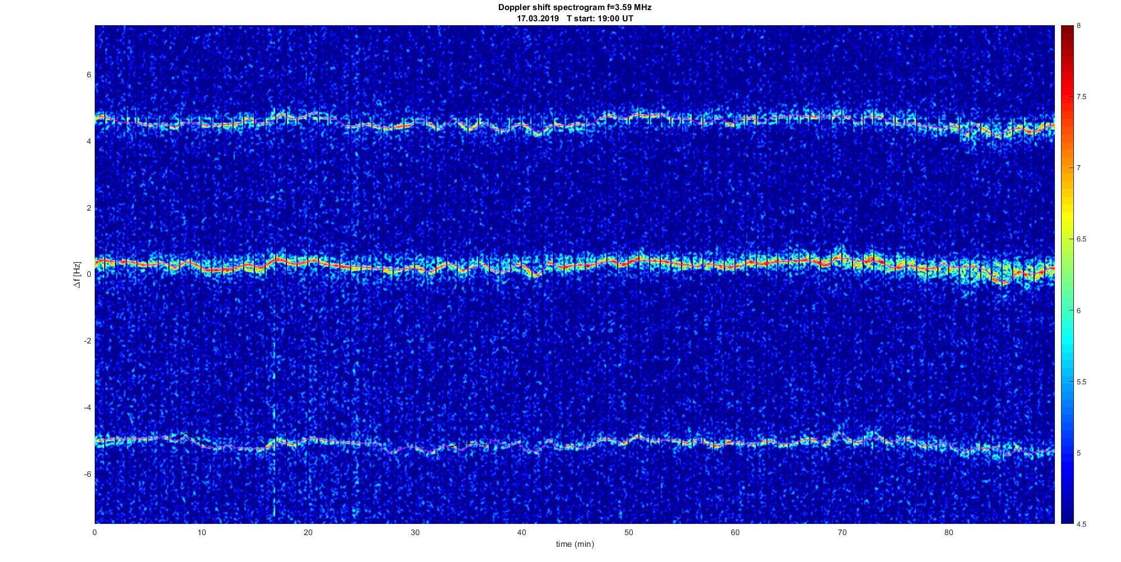Click the lower Doppler trace near -5 Hz
This screenshot has width=1121, height=562.
click(x=575, y=444)
